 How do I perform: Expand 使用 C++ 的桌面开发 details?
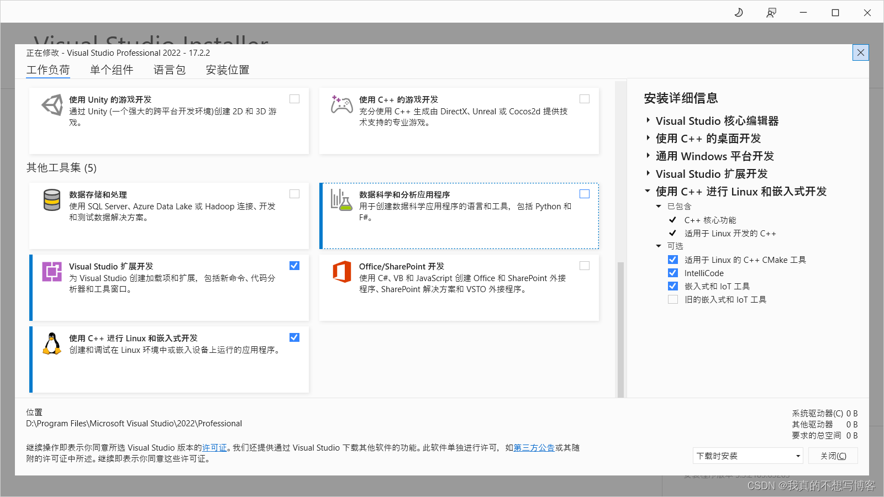pos(648,138)
